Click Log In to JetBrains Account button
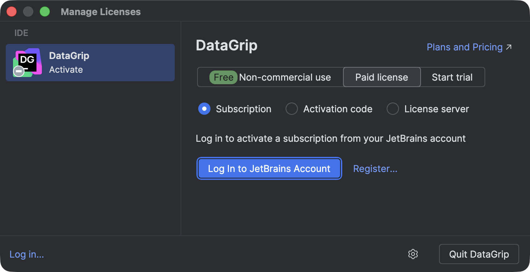Viewport: 530px width, 272px height. pyautogui.click(x=269, y=168)
